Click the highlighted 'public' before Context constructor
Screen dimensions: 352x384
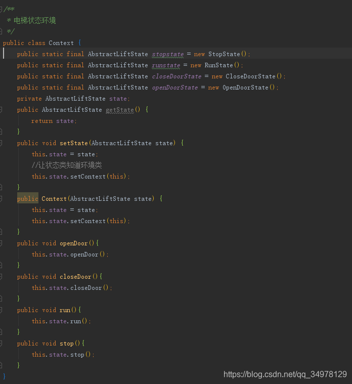(x=28, y=199)
